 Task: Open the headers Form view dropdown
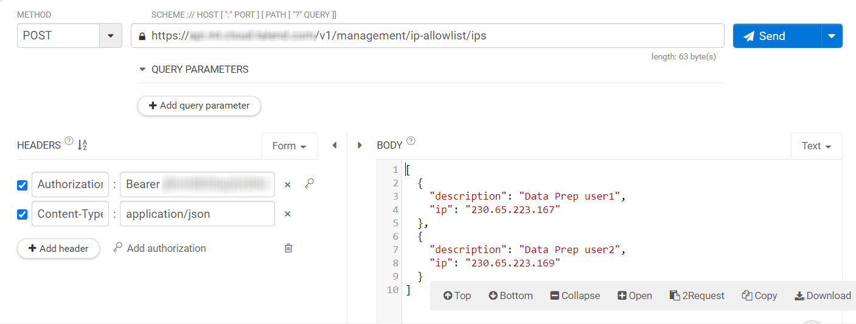(289, 146)
